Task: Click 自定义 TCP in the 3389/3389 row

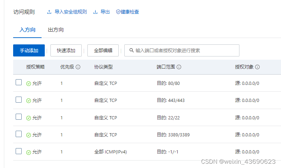Action: [106, 135]
